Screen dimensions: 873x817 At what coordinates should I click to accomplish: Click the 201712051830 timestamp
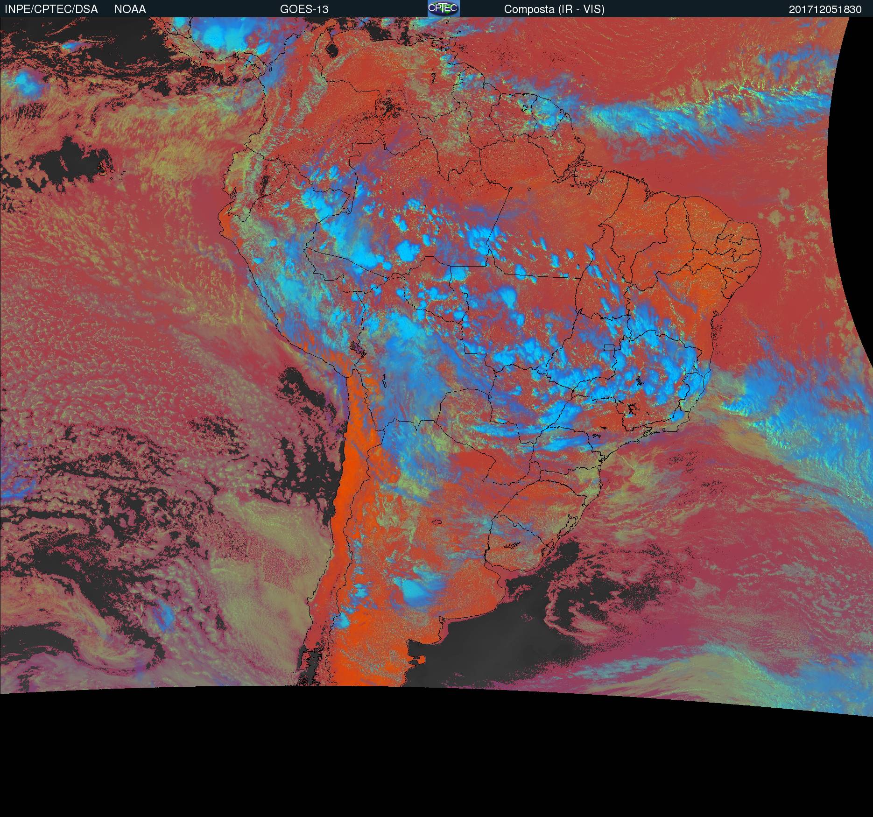tap(825, 9)
